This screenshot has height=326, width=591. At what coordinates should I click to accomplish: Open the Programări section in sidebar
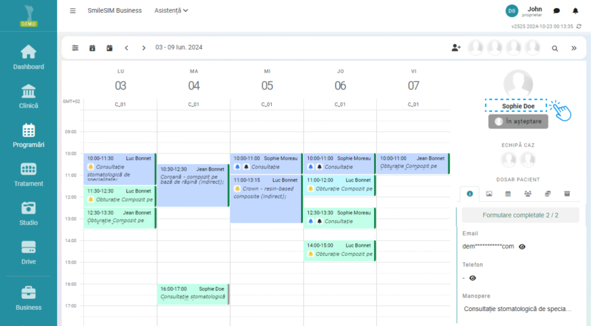coord(28,136)
